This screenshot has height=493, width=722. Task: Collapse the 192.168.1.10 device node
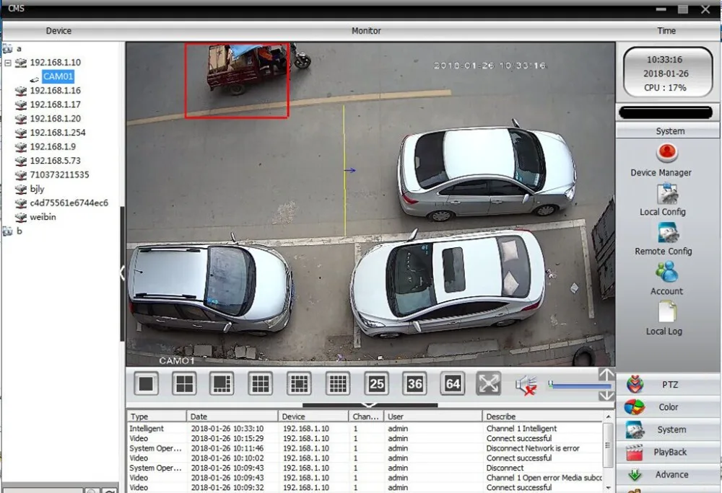pos(8,63)
